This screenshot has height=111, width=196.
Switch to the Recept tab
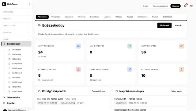coord(130,17)
